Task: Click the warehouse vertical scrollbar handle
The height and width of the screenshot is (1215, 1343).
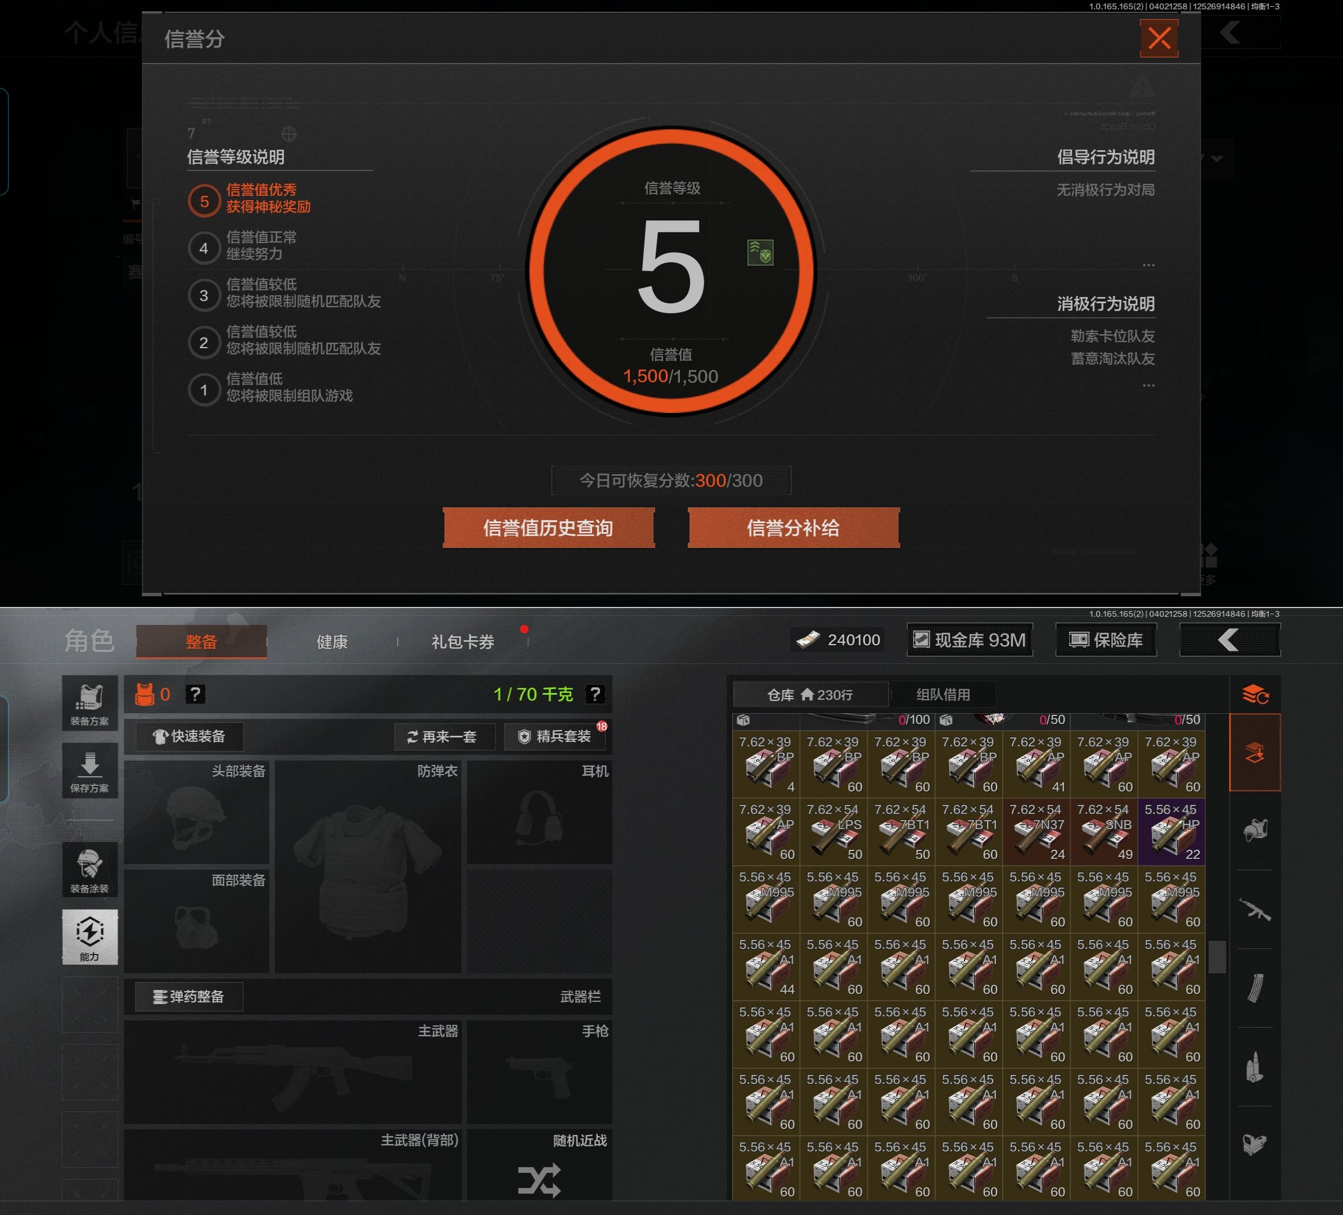Action: click(x=1217, y=957)
